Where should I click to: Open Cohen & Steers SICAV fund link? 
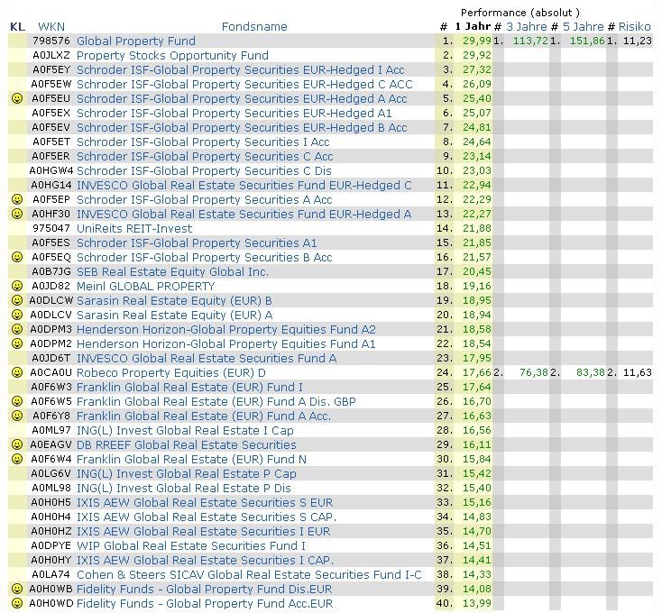(x=249, y=574)
